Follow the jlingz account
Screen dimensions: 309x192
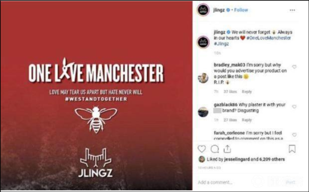[x=241, y=10]
